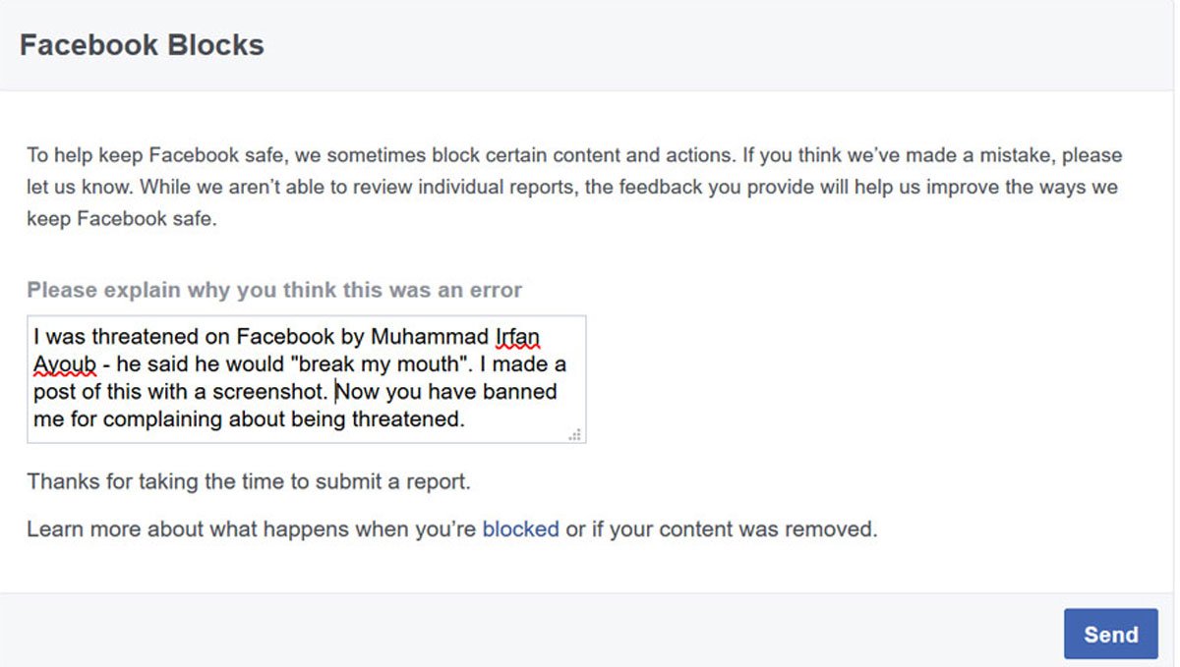Click the "To help keep Facebook safe" paragraph

574,187
